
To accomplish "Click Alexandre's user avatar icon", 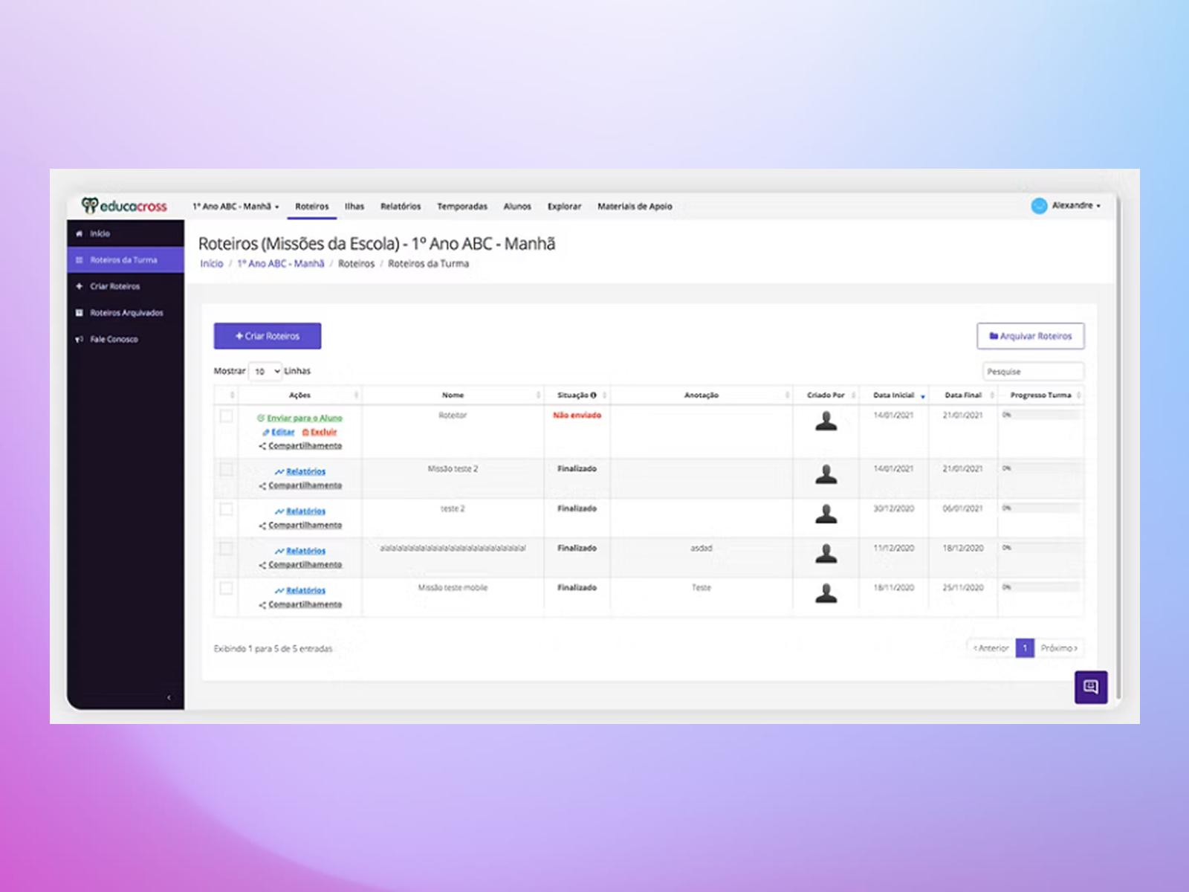I will point(1039,206).
